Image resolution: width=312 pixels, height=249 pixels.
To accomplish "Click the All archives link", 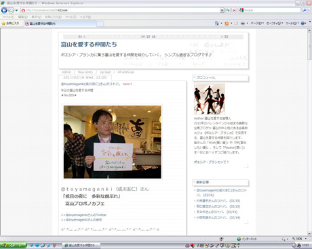I will pyautogui.click(x=125, y=72).
